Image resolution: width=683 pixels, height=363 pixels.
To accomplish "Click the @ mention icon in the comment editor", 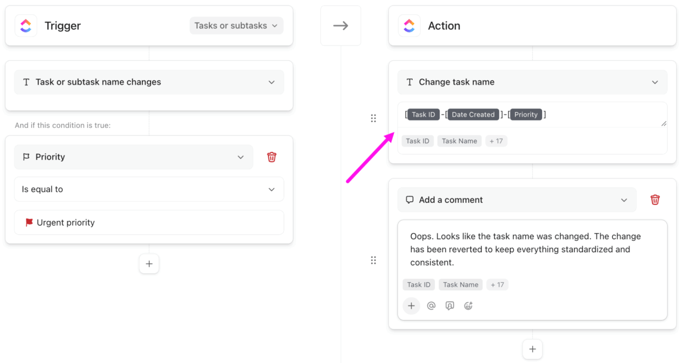I will pos(431,305).
